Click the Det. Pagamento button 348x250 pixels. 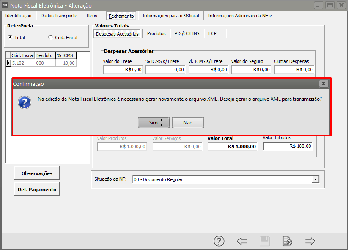pyautogui.click(x=37, y=190)
